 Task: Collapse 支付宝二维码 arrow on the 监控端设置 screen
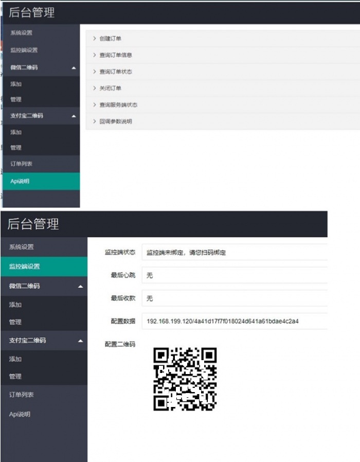tap(80, 341)
